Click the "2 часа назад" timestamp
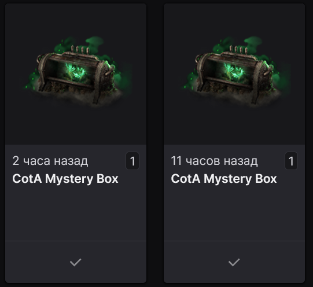313x287 pixels. click(50, 161)
